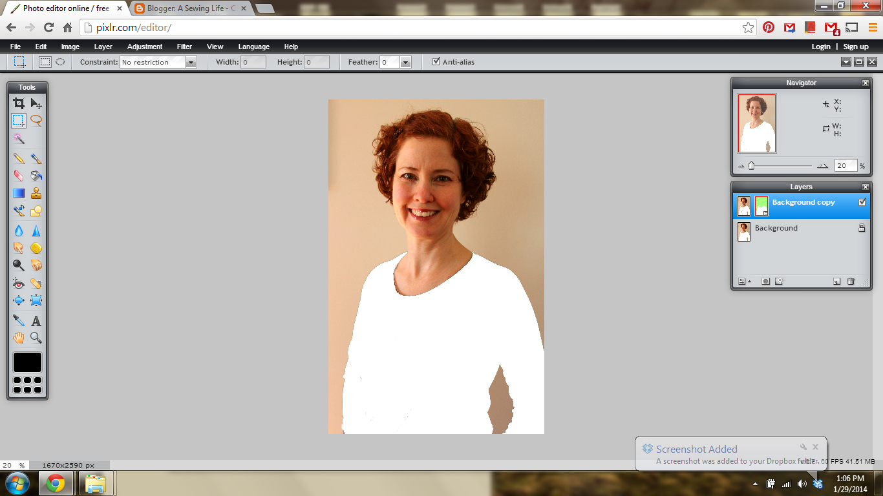Select the Lasso tool

[x=36, y=120]
